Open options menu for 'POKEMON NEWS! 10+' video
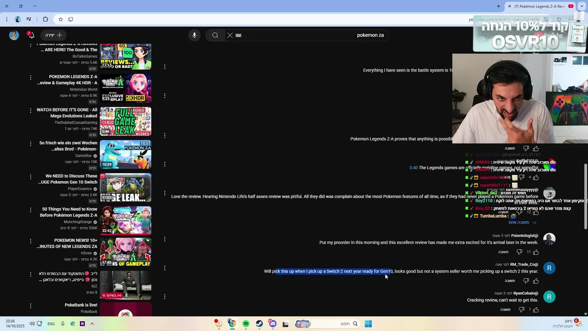588x331 pixels. [x=30, y=241]
